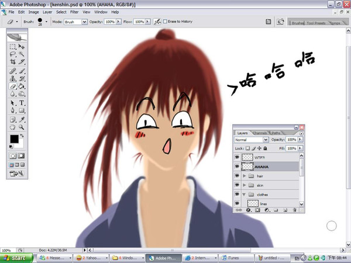Open Brush preset picker arrow
This screenshot has height=263, width=351.
pyautogui.click(x=46, y=22)
